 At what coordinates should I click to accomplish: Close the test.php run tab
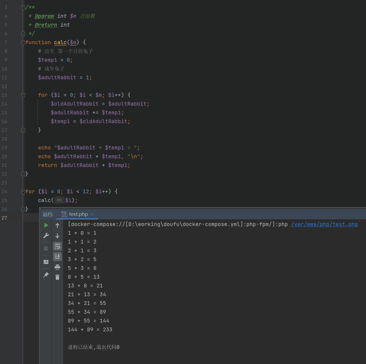(x=92, y=214)
